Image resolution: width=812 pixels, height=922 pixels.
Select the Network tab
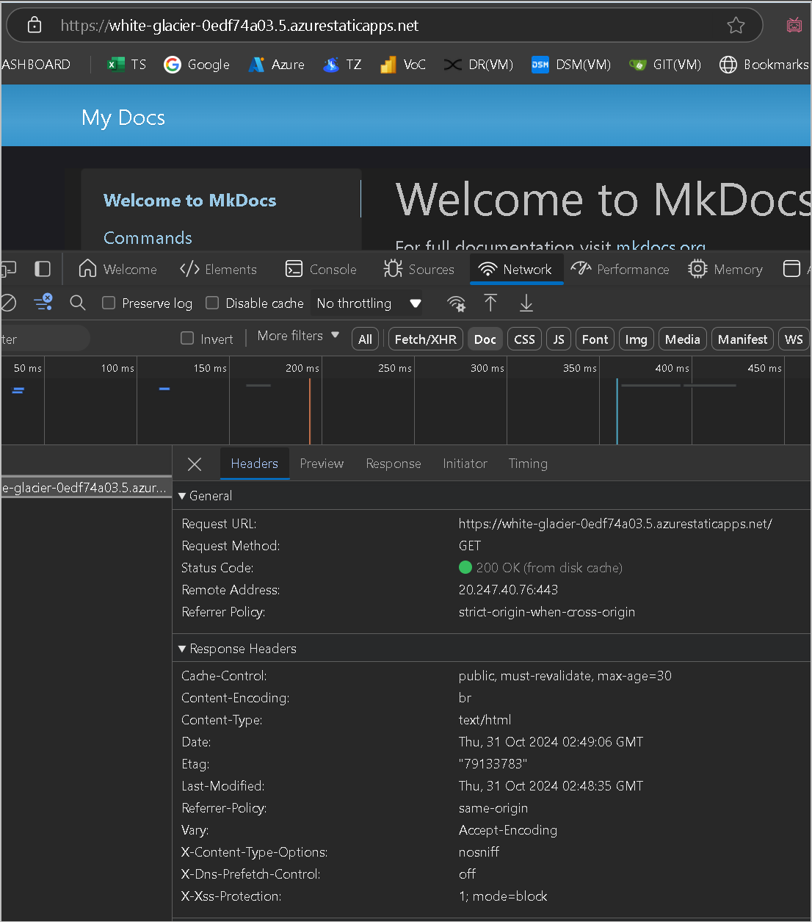(x=515, y=269)
